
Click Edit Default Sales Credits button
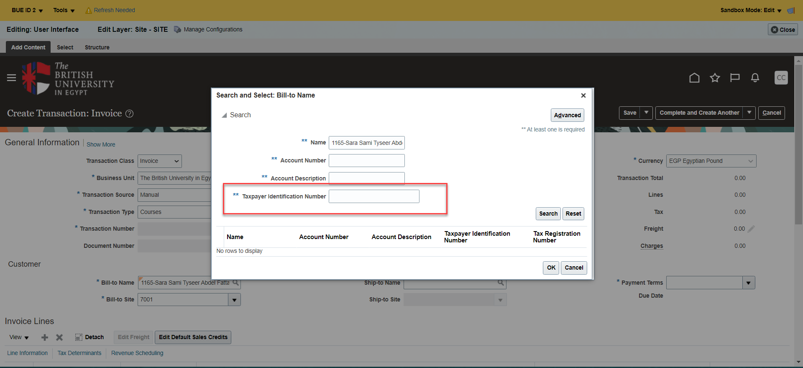tap(193, 337)
